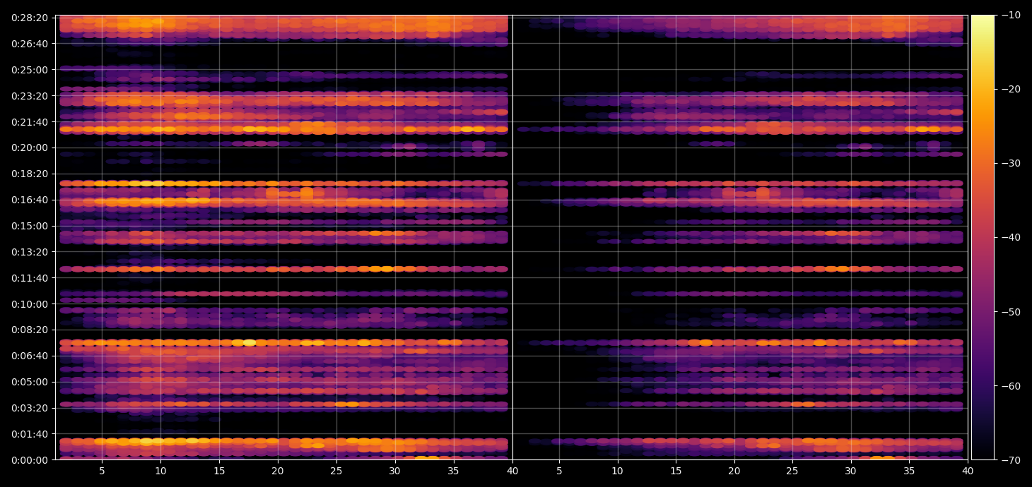The image size is (1032, 487).
Task: Click x-axis tick 20 of left heatmap
Action: (278, 471)
